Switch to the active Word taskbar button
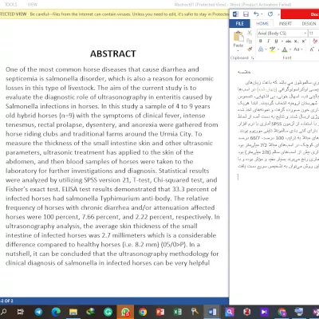 (212, 312)
